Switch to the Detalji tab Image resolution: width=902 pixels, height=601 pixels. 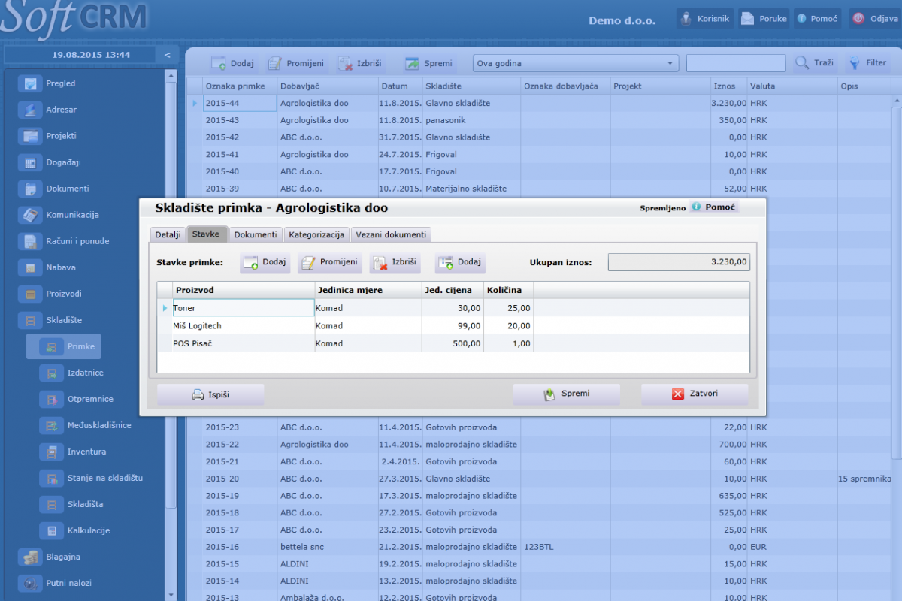[x=168, y=234]
